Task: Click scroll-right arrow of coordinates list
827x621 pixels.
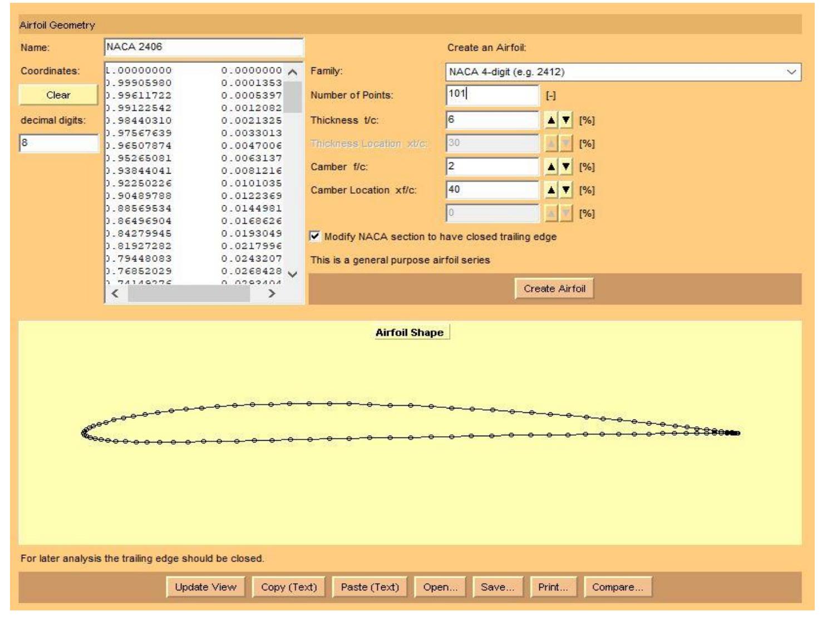Action: pos(272,294)
